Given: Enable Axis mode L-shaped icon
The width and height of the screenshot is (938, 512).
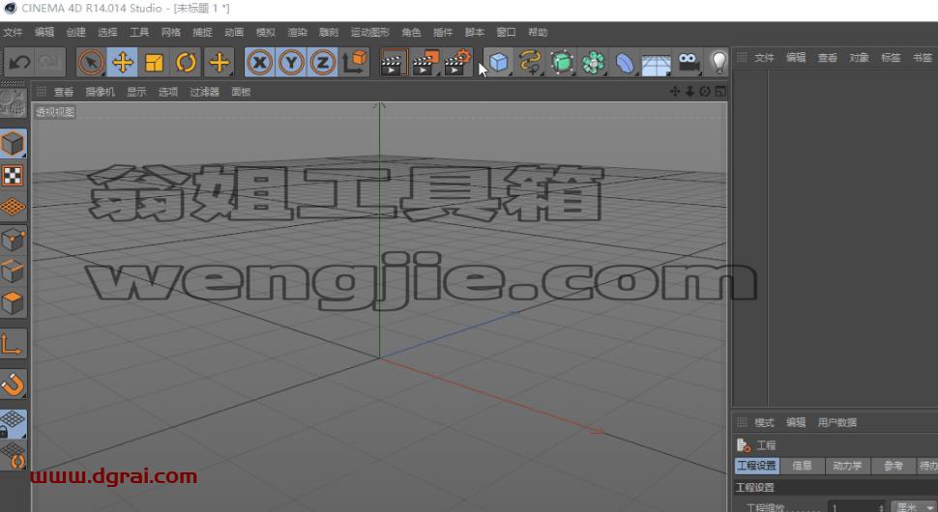Looking at the screenshot, I should coord(13,345).
